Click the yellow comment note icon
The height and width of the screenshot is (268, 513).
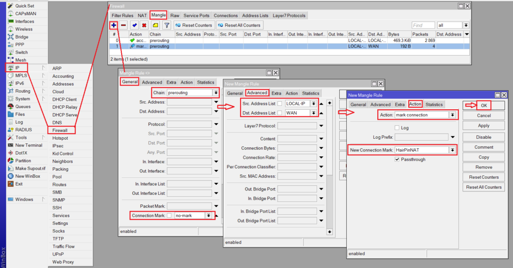tap(155, 25)
